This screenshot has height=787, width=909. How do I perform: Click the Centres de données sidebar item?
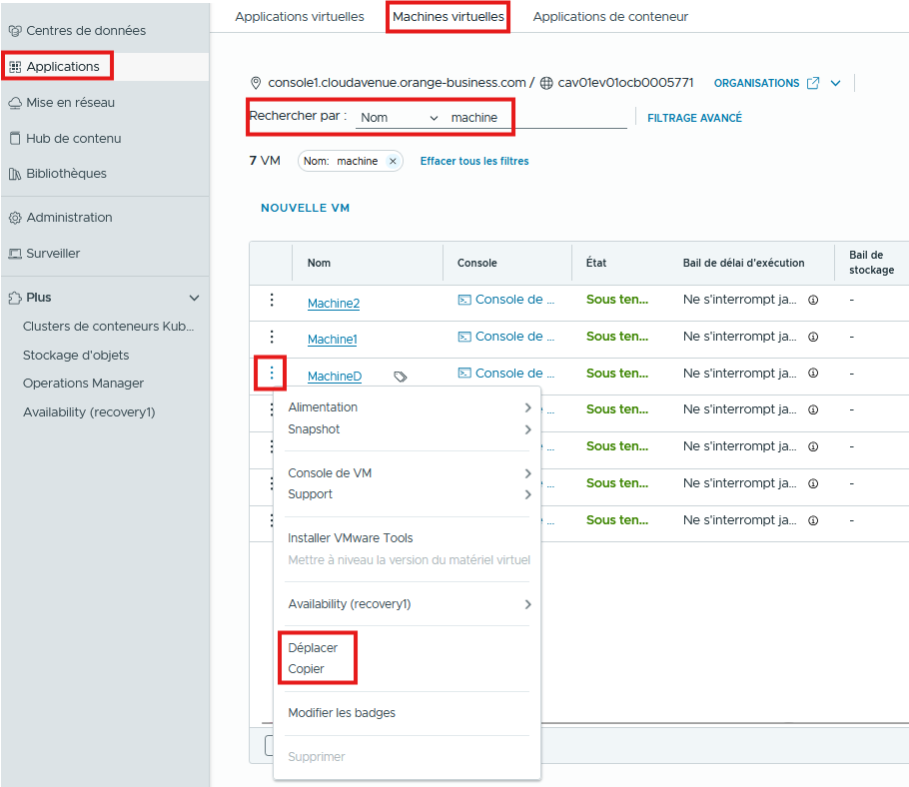point(85,31)
